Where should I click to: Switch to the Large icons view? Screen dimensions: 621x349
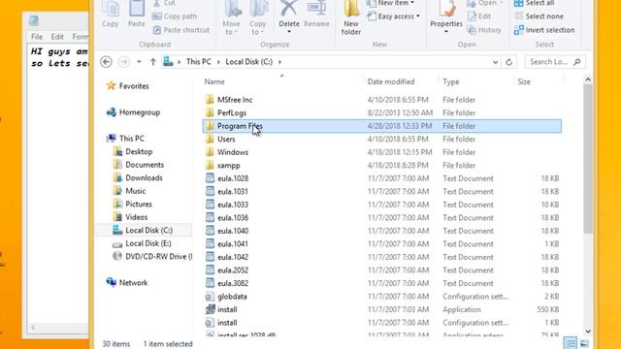(584, 343)
